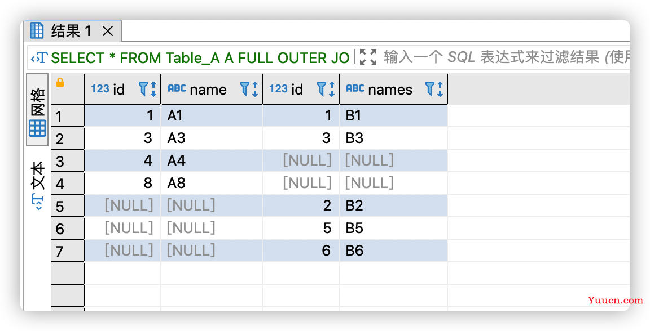Screen dimensions: 650x331
Task: Click the grid icon on 结果 1 tab
Action: [x=37, y=31]
